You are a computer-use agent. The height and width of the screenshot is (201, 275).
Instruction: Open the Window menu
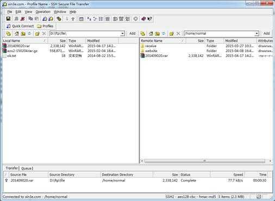tap(60, 12)
